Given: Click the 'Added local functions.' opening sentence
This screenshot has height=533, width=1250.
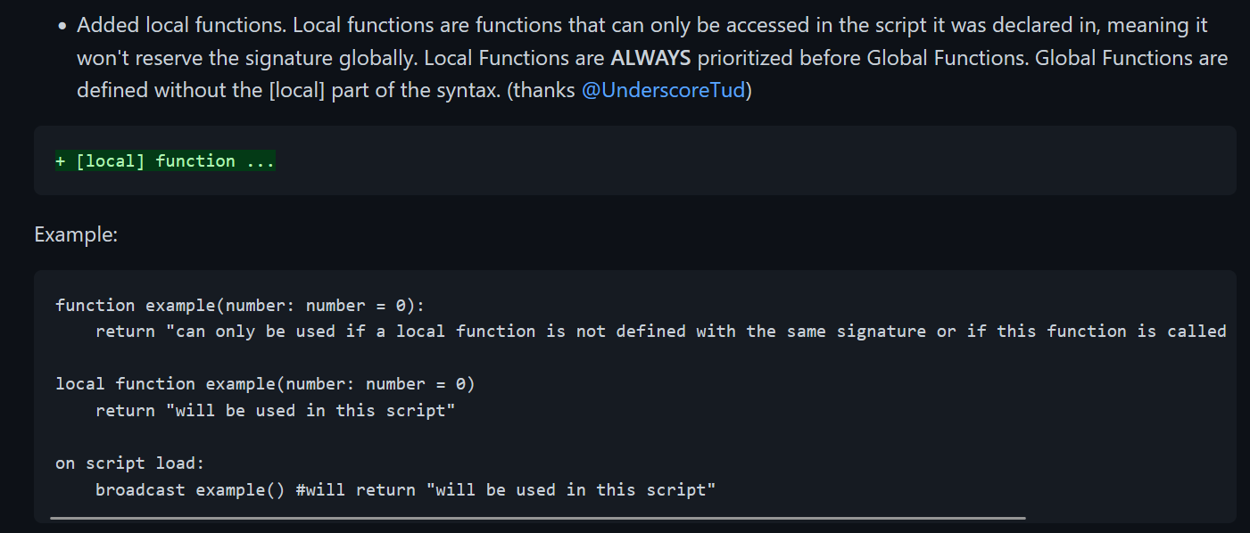Looking at the screenshot, I should 181,26.
